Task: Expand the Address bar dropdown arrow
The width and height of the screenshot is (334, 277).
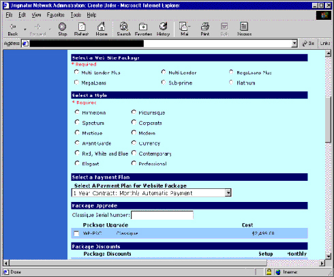Action: click(x=294, y=43)
